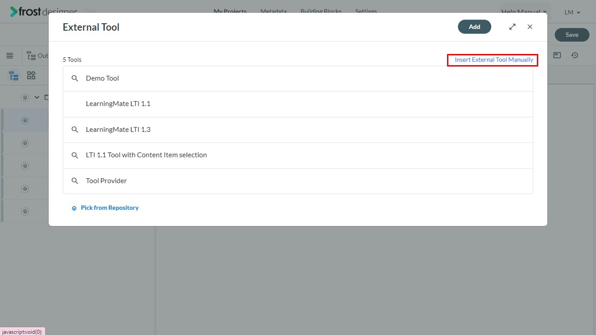
Task: Open Insert External Tool Manually link
Action: [494, 60]
